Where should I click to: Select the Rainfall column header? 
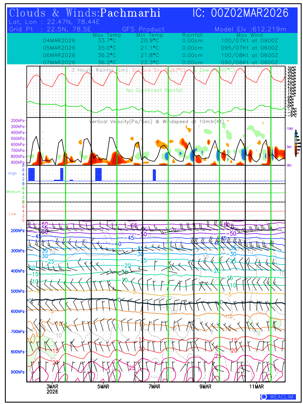(x=192, y=35)
